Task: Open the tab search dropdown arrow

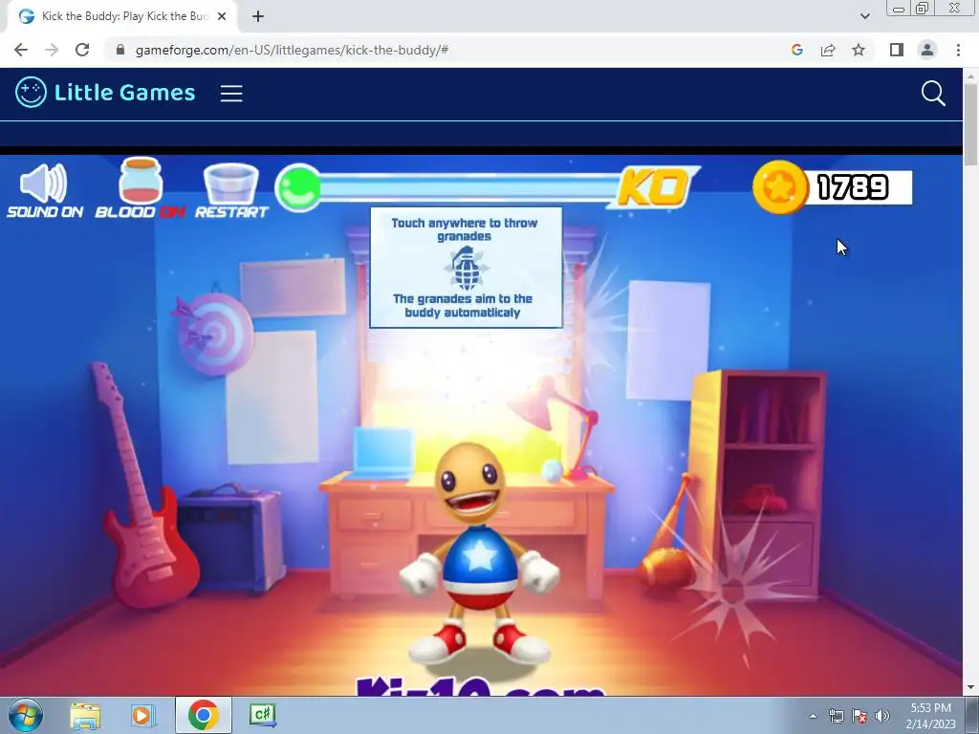Action: pos(864,16)
